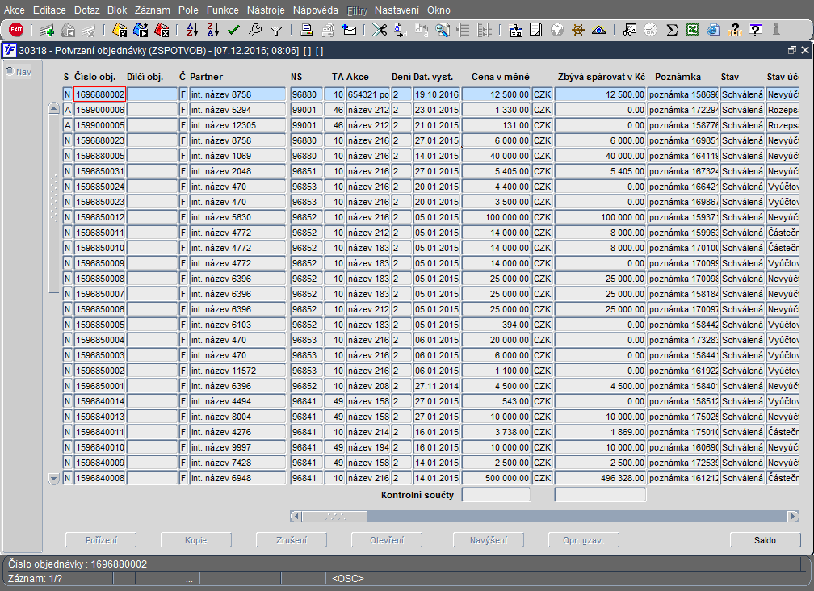Click order number cell 1599000006
The height and width of the screenshot is (591, 814).
[99, 110]
